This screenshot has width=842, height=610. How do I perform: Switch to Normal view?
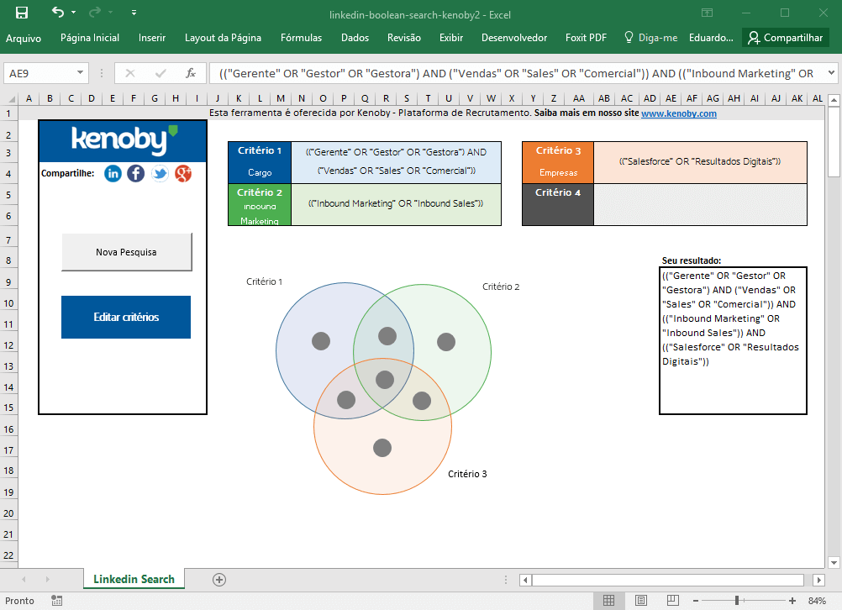coord(609,600)
